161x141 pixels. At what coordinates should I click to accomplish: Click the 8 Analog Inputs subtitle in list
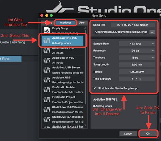(x=61, y=43)
